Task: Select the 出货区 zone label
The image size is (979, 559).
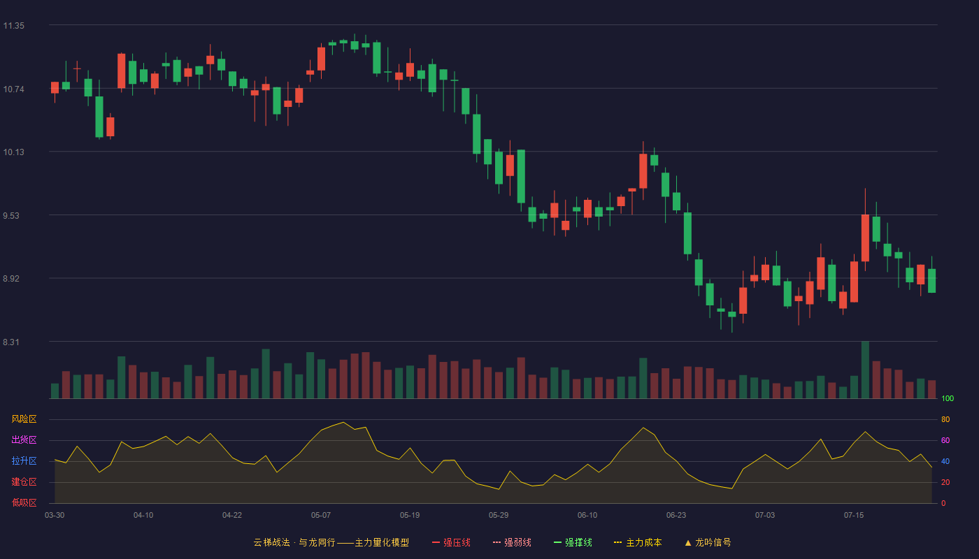Action: [x=24, y=440]
